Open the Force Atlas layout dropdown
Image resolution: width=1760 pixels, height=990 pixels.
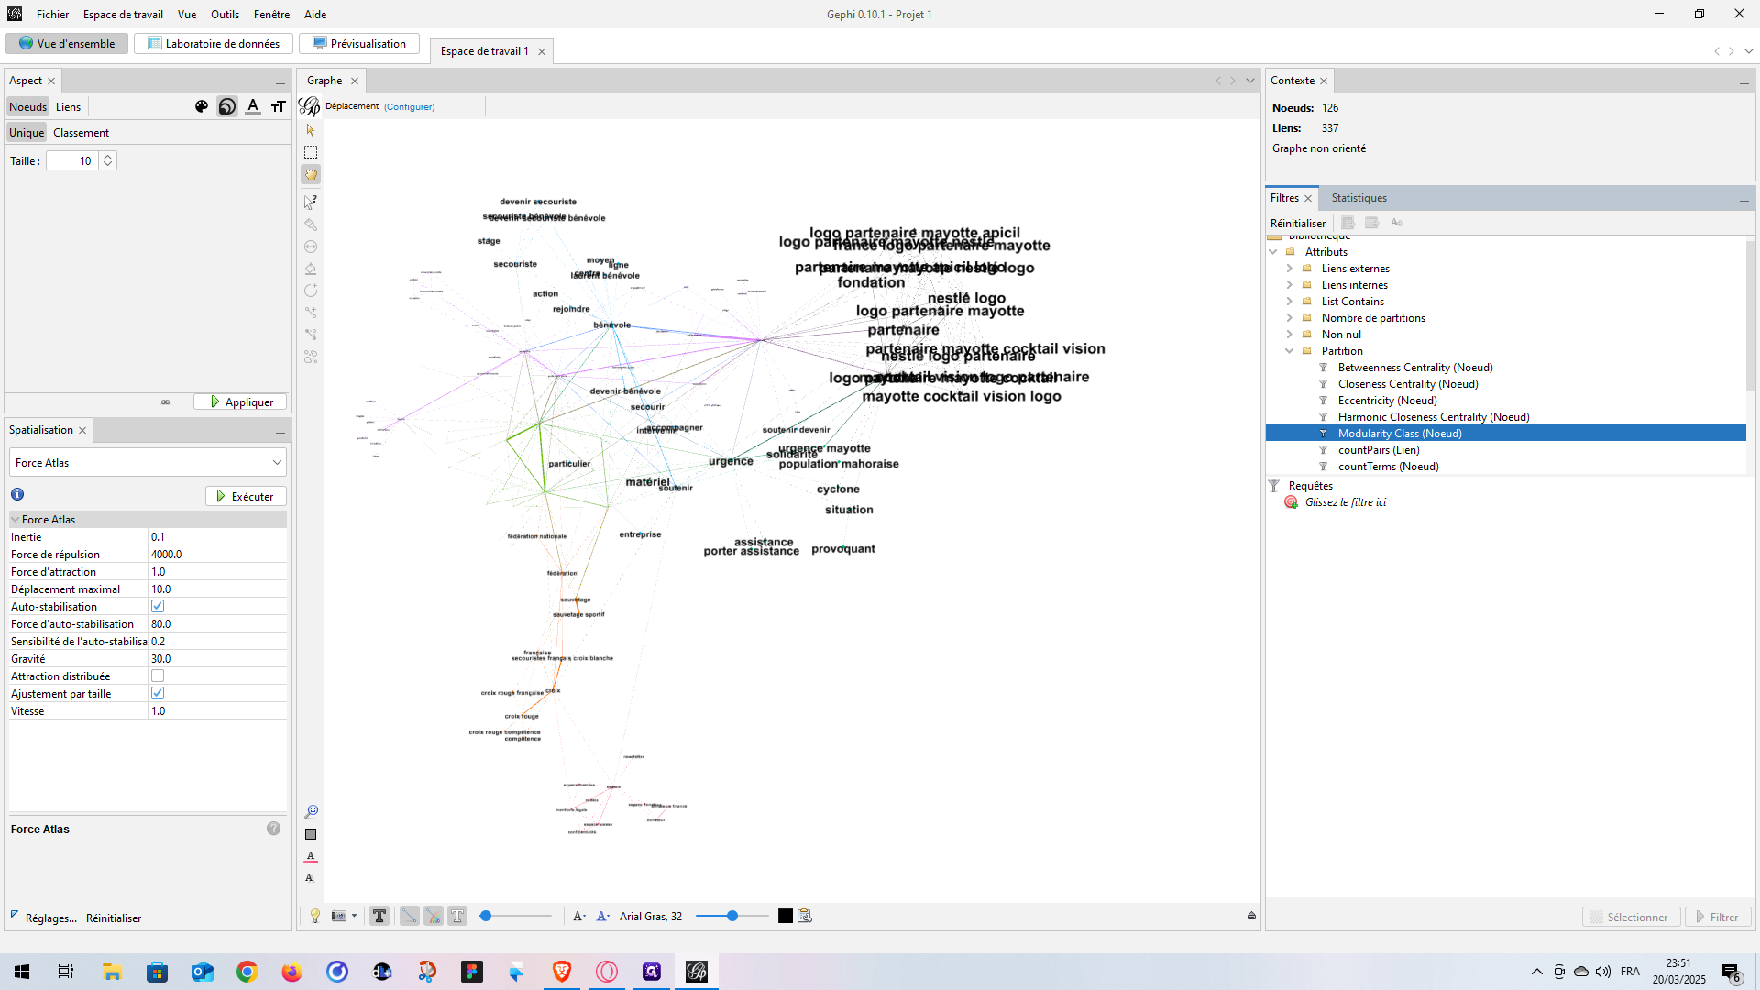coord(148,463)
